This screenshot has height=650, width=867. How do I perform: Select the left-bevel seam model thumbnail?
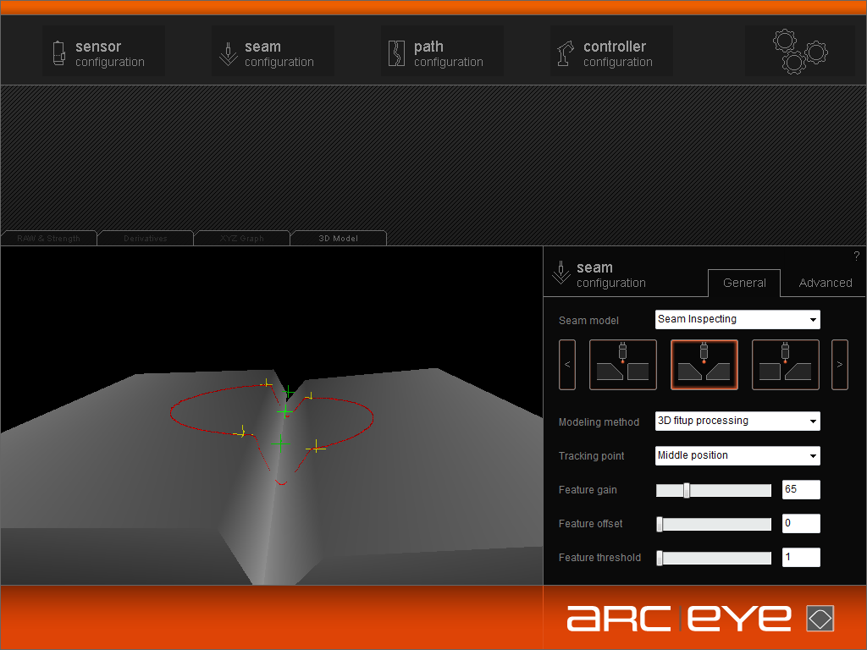tap(622, 365)
